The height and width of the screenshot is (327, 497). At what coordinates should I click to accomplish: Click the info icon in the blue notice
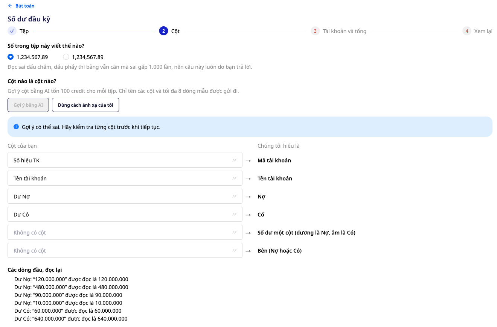pos(16,127)
